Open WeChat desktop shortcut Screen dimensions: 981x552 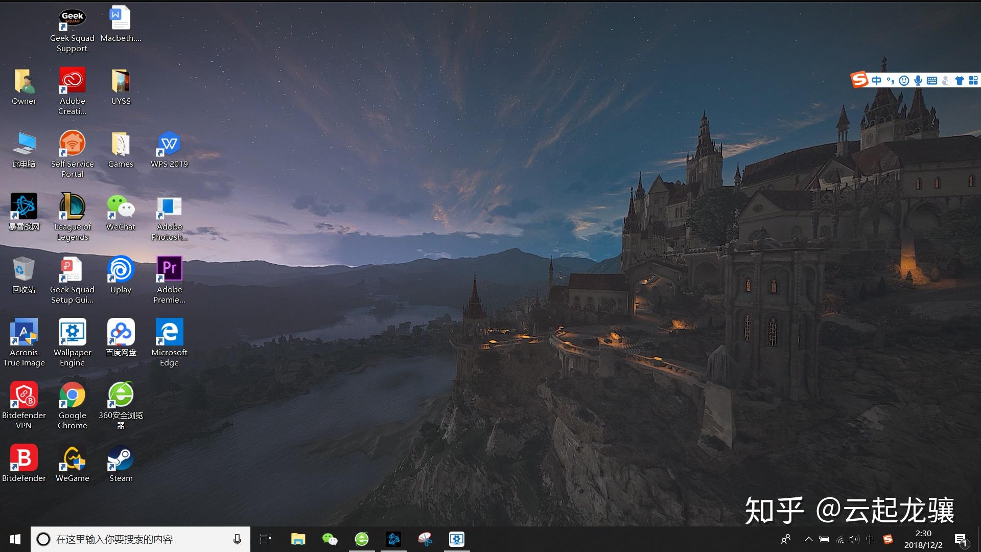121,213
